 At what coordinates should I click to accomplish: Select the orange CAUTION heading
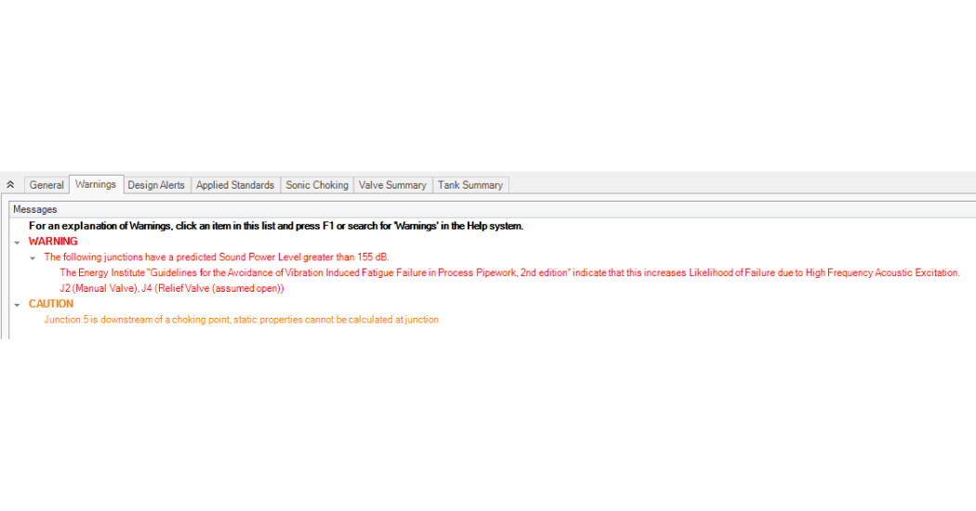point(51,304)
